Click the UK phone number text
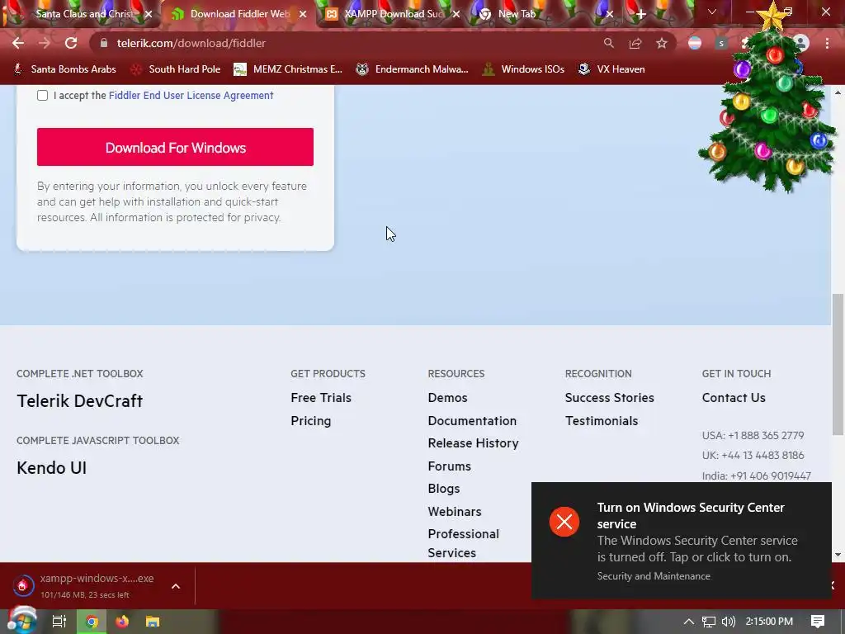This screenshot has width=845, height=634. pyautogui.click(x=753, y=456)
